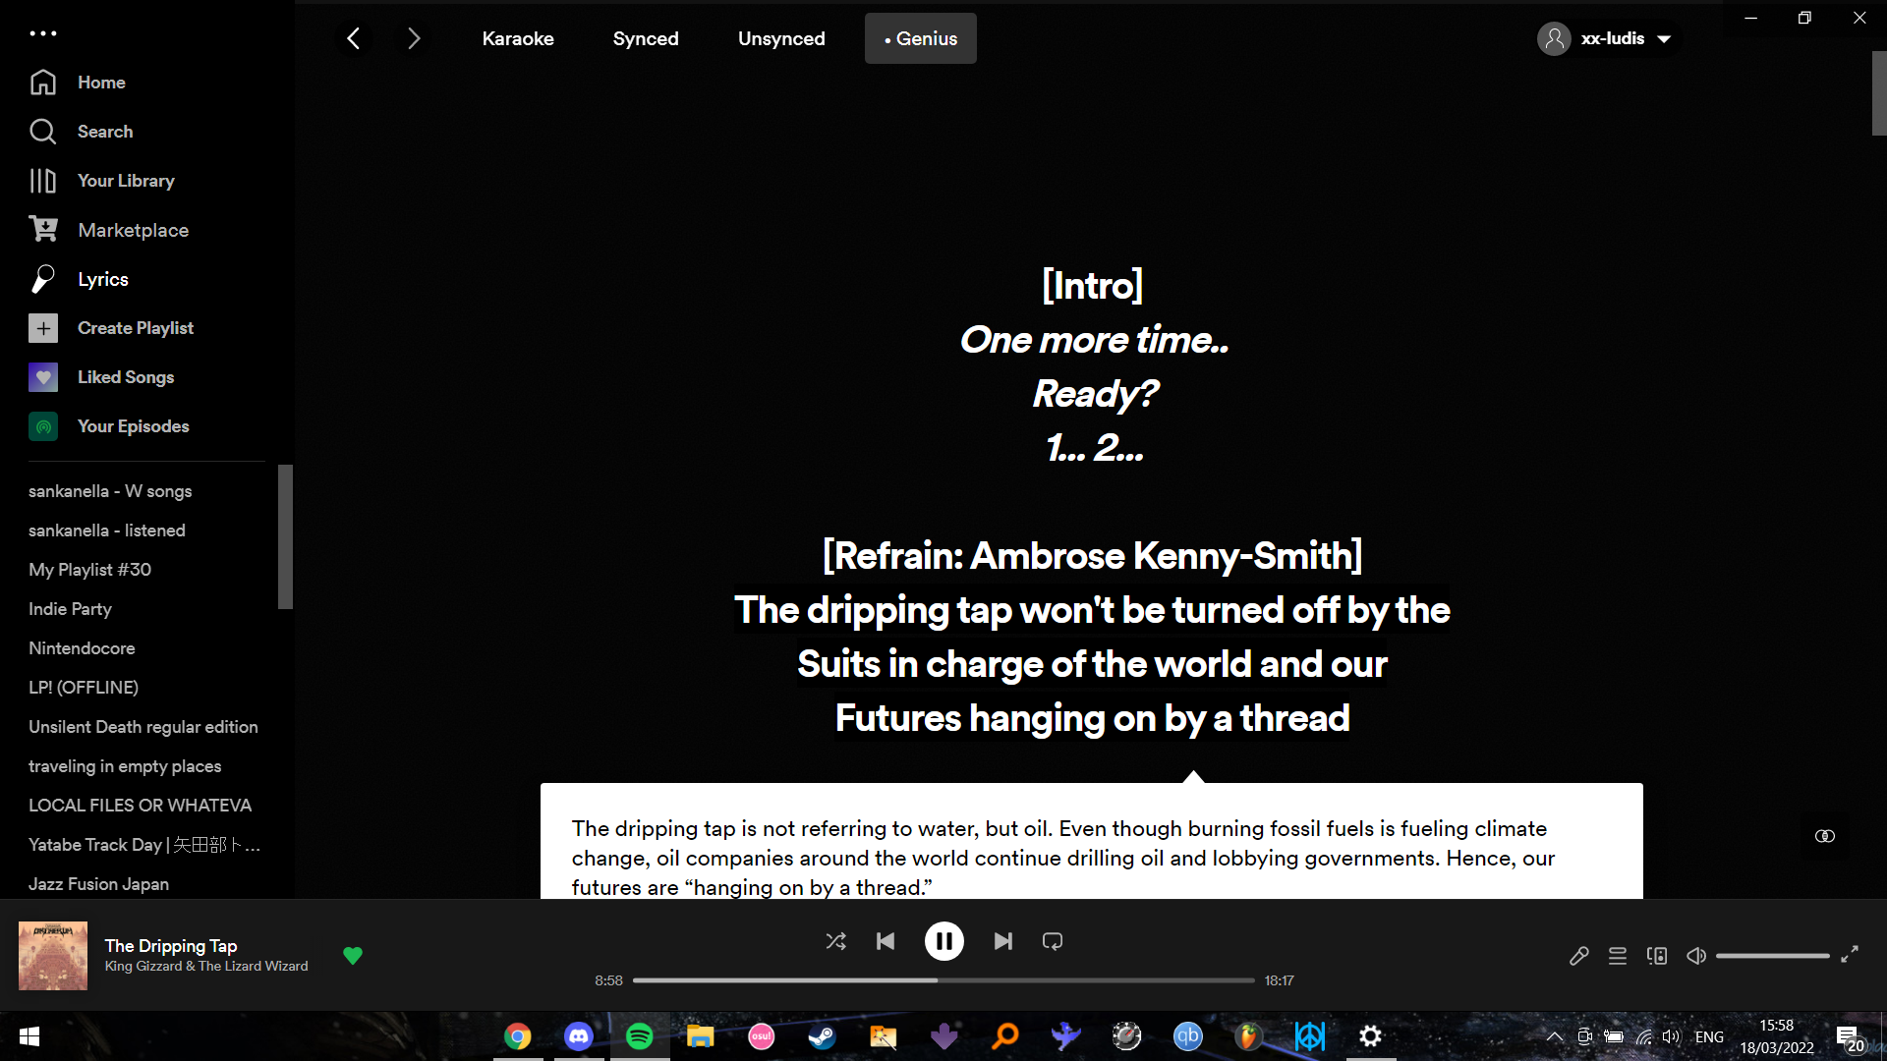Open Your Episodes from the sidebar

tap(133, 425)
